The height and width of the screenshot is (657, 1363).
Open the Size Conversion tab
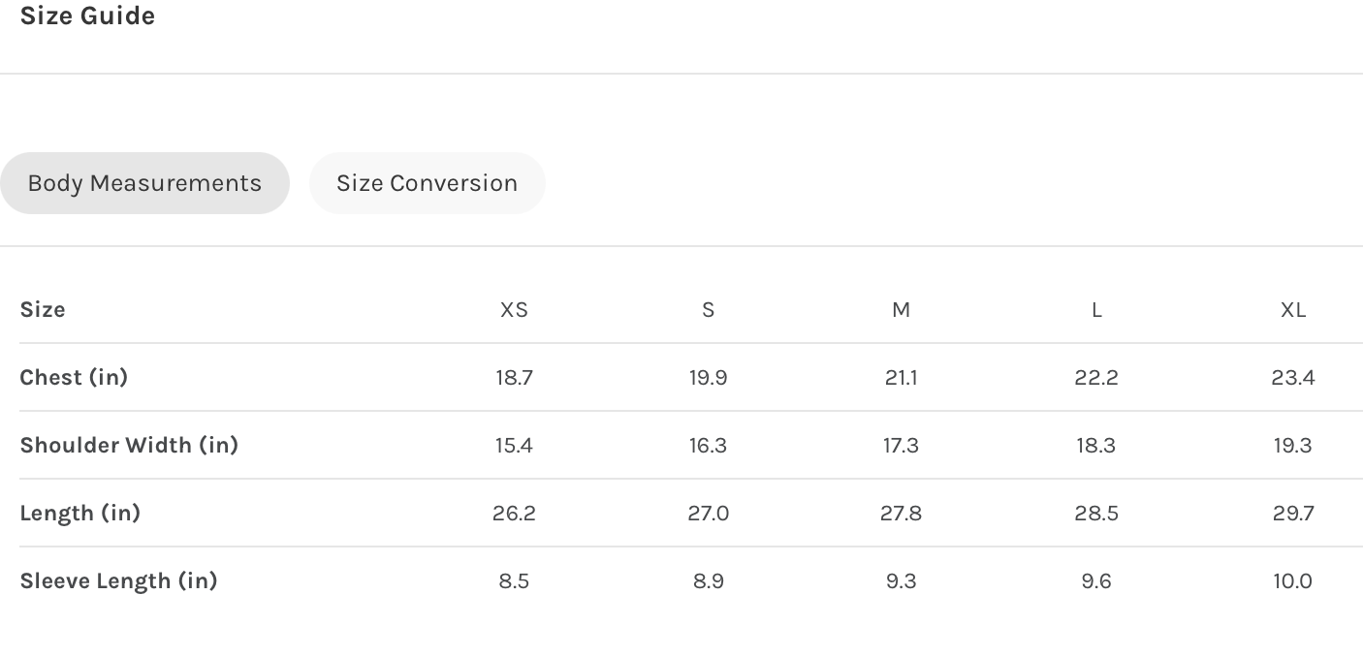(427, 183)
